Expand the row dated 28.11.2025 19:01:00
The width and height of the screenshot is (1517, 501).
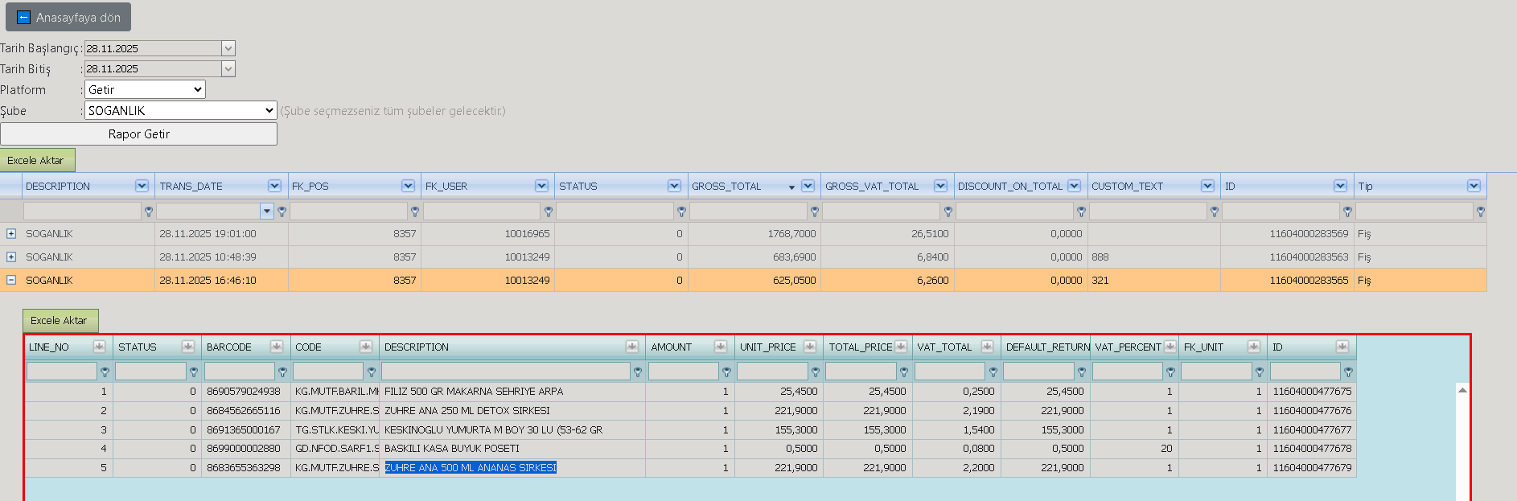click(x=11, y=234)
